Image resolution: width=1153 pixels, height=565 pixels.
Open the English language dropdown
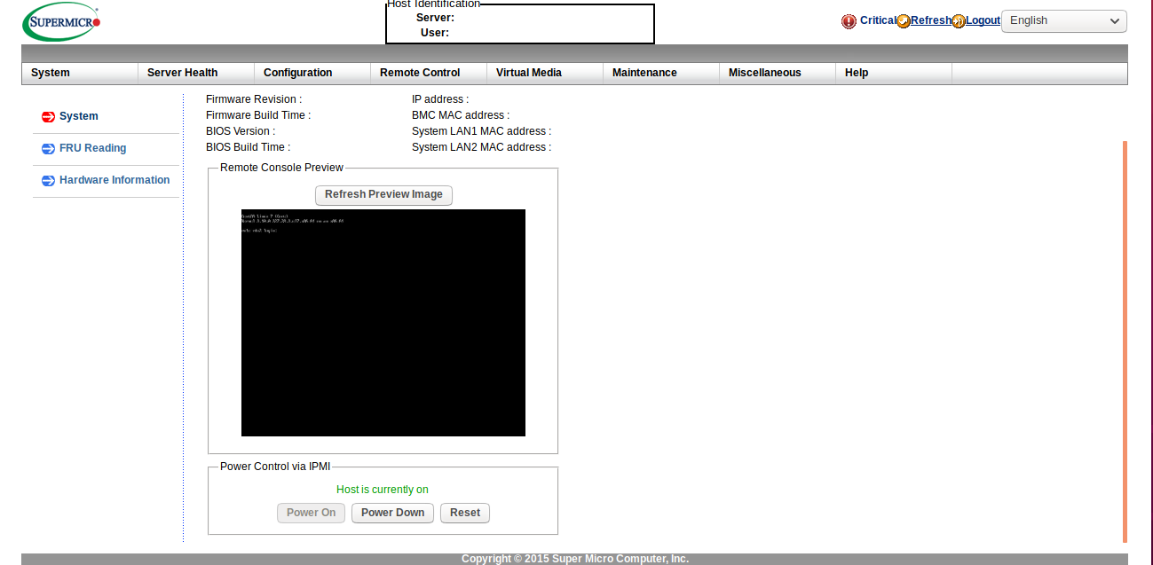(1063, 21)
